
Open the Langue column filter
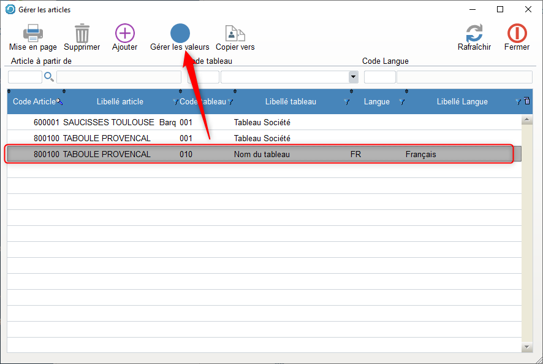pyautogui.click(x=401, y=102)
